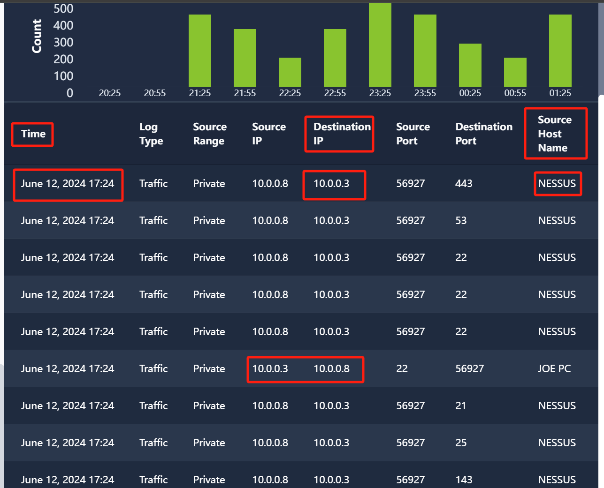604x488 pixels.
Task: Click the Traffic cell in the port 143 row
Action: [x=153, y=480]
